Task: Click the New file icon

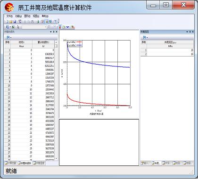Action: click(x=7, y=22)
